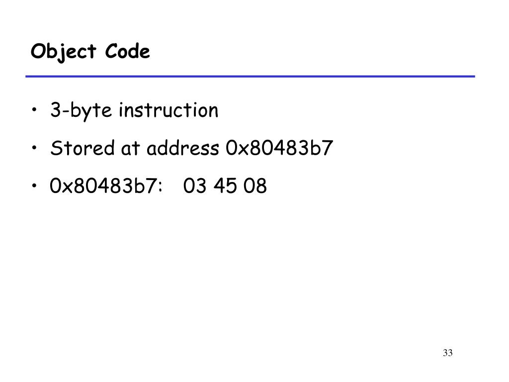Image resolution: width=509 pixels, height=382 pixels.
Task: Click the word 'Stored' in second bullet
Action: pyautogui.click(x=83, y=148)
